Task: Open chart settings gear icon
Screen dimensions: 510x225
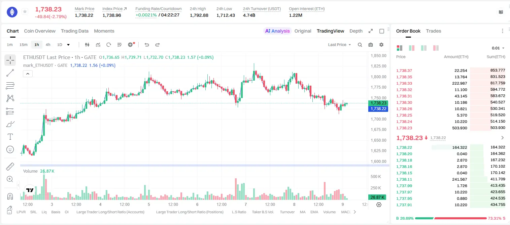Action: [x=381, y=45]
